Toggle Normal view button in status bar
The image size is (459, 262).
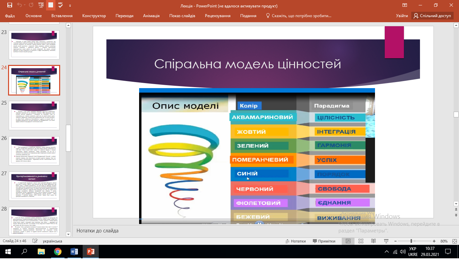[x=348, y=241]
